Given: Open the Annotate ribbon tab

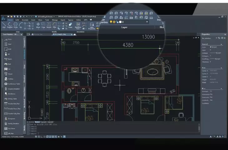Looking at the screenshot, I should tap(25, 20).
